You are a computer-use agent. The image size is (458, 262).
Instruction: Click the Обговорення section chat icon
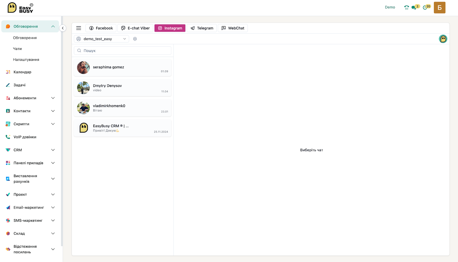[x=8, y=26]
